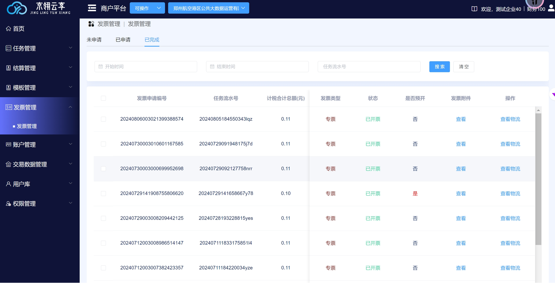Open 查看物流 for the first invoice row
The image size is (555, 283).
click(x=510, y=119)
